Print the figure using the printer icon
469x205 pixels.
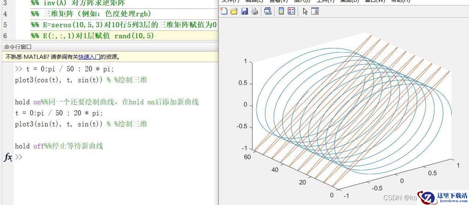click(254, 11)
